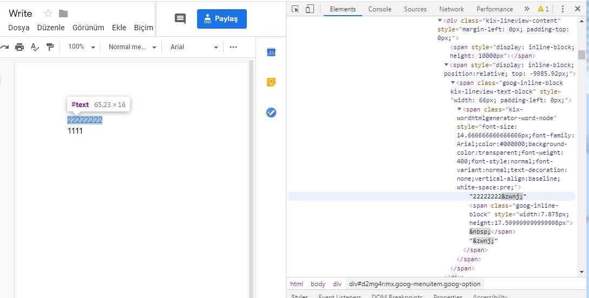Screen dimensions: 589x298
Task: Open Google Calendar side panel icon
Action: tap(271, 52)
